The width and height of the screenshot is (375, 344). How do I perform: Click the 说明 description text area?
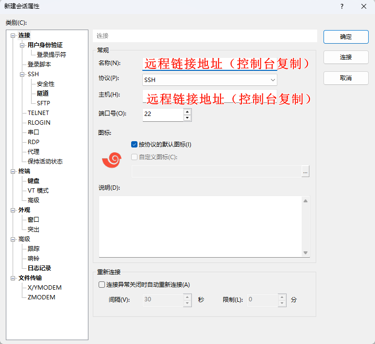pos(201,227)
